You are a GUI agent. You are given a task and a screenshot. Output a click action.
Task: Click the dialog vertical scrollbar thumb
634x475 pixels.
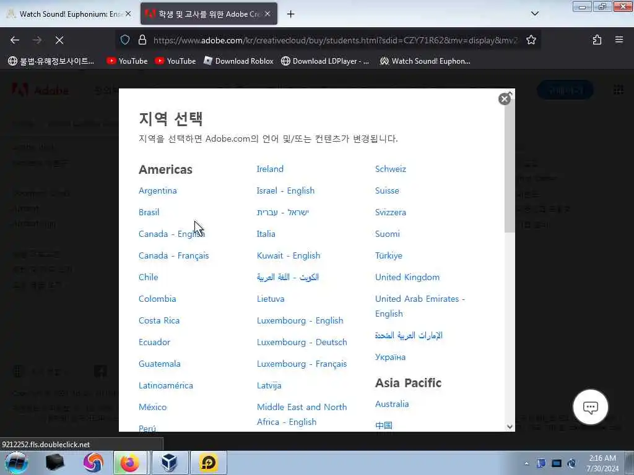coord(510,166)
